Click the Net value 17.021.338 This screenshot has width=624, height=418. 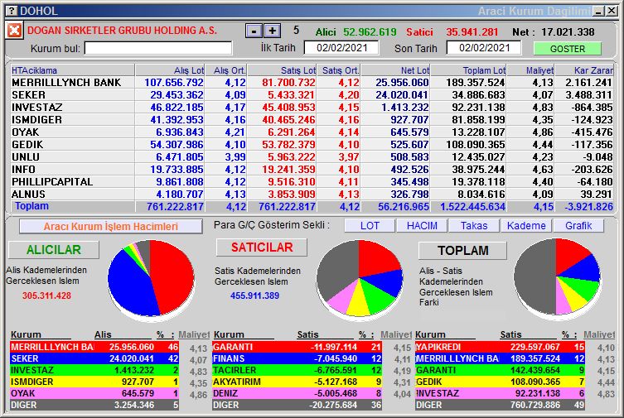pos(568,31)
